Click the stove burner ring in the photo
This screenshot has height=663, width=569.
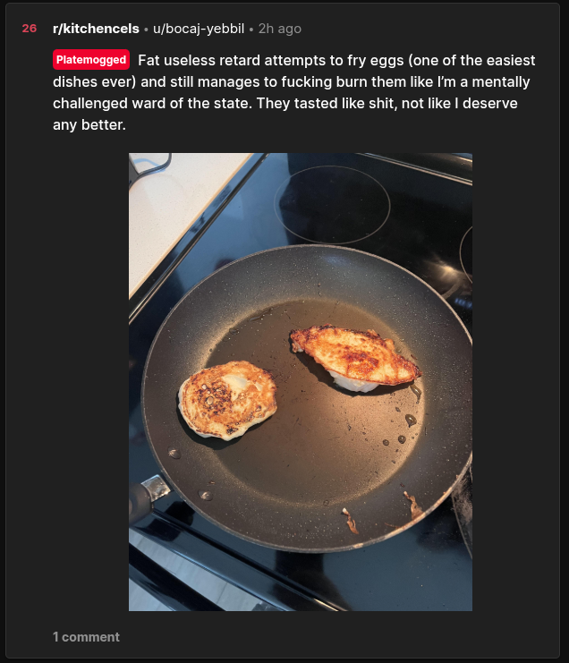tap(332, 204)
